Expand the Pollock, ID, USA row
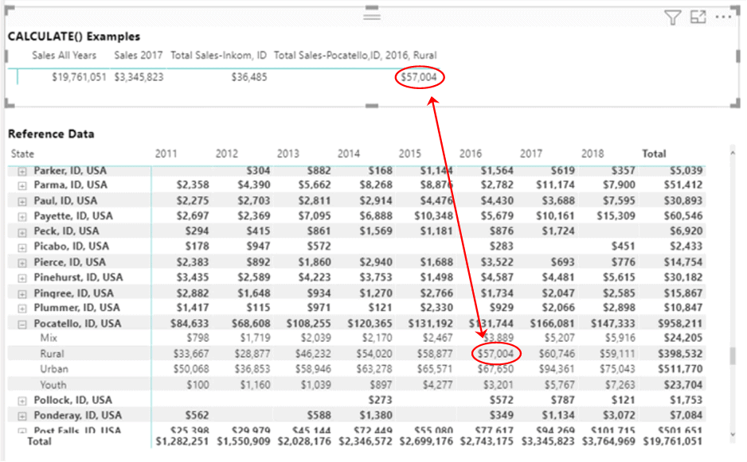Screen dimensions: 747x462 pos(22,401)
